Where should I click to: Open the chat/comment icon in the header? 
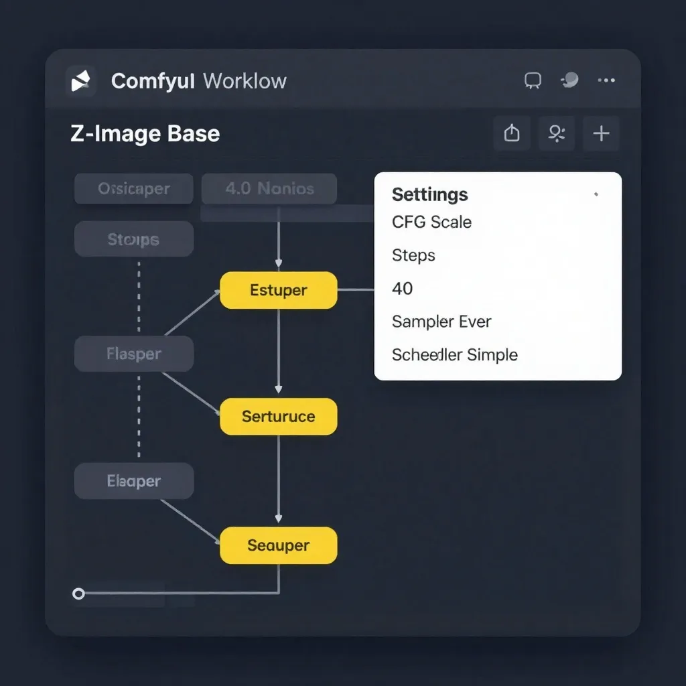(x=533, y=80)
